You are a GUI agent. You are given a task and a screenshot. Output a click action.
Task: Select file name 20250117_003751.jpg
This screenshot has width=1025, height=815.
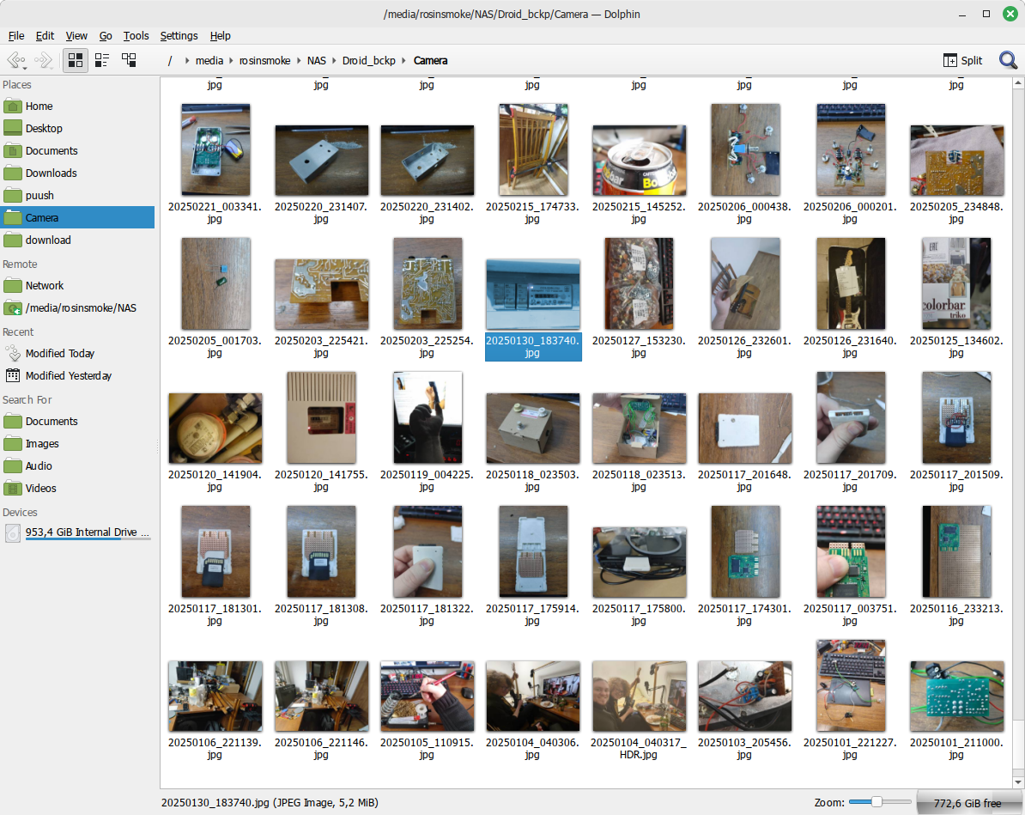point(850,614)
